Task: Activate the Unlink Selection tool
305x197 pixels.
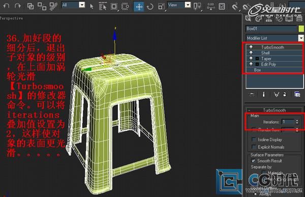Action: pyautogui.click(x=42, y=6)
